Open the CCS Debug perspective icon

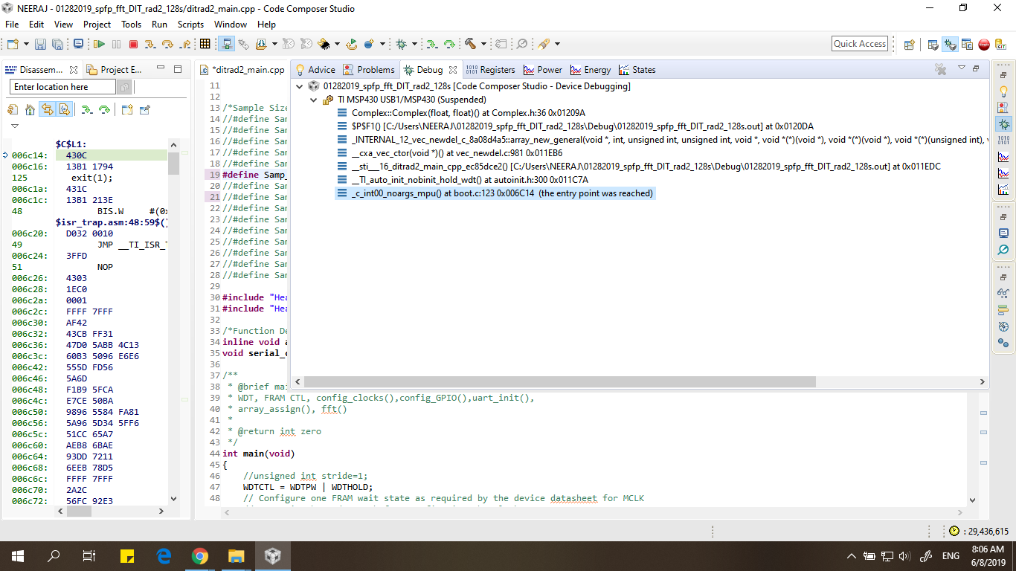tap(950, 45)
